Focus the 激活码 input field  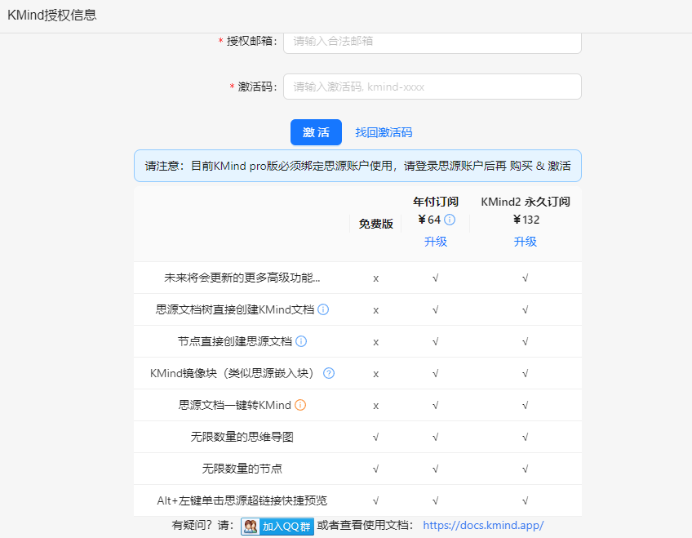pos(432,87)
